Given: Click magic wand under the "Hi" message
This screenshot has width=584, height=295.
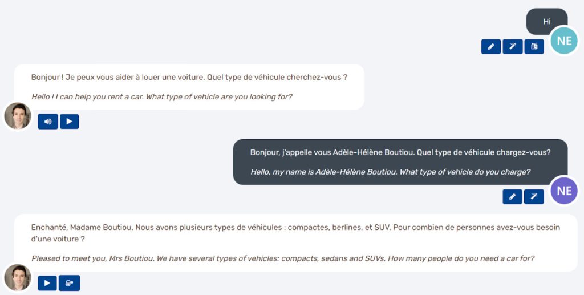Looking at the screenshot, I should (x=512, y=47).
